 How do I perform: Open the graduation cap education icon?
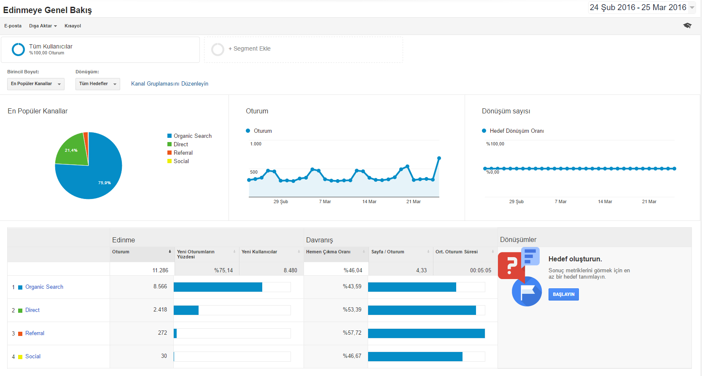pyautogui.click(x=687, y=26)
